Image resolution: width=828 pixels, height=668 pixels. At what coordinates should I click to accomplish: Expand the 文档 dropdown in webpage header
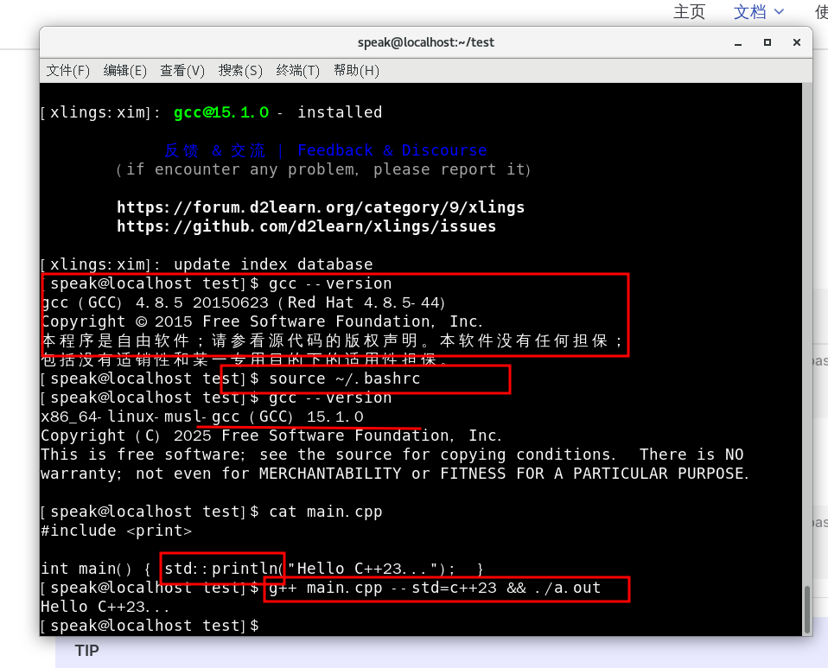point(758,11)
